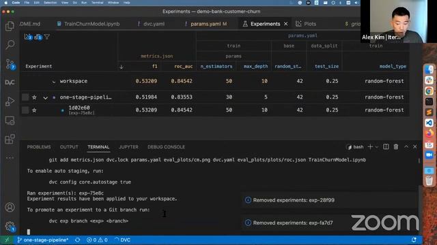Click the test_size column header
The image size is (437, 245).
[326, 67]
